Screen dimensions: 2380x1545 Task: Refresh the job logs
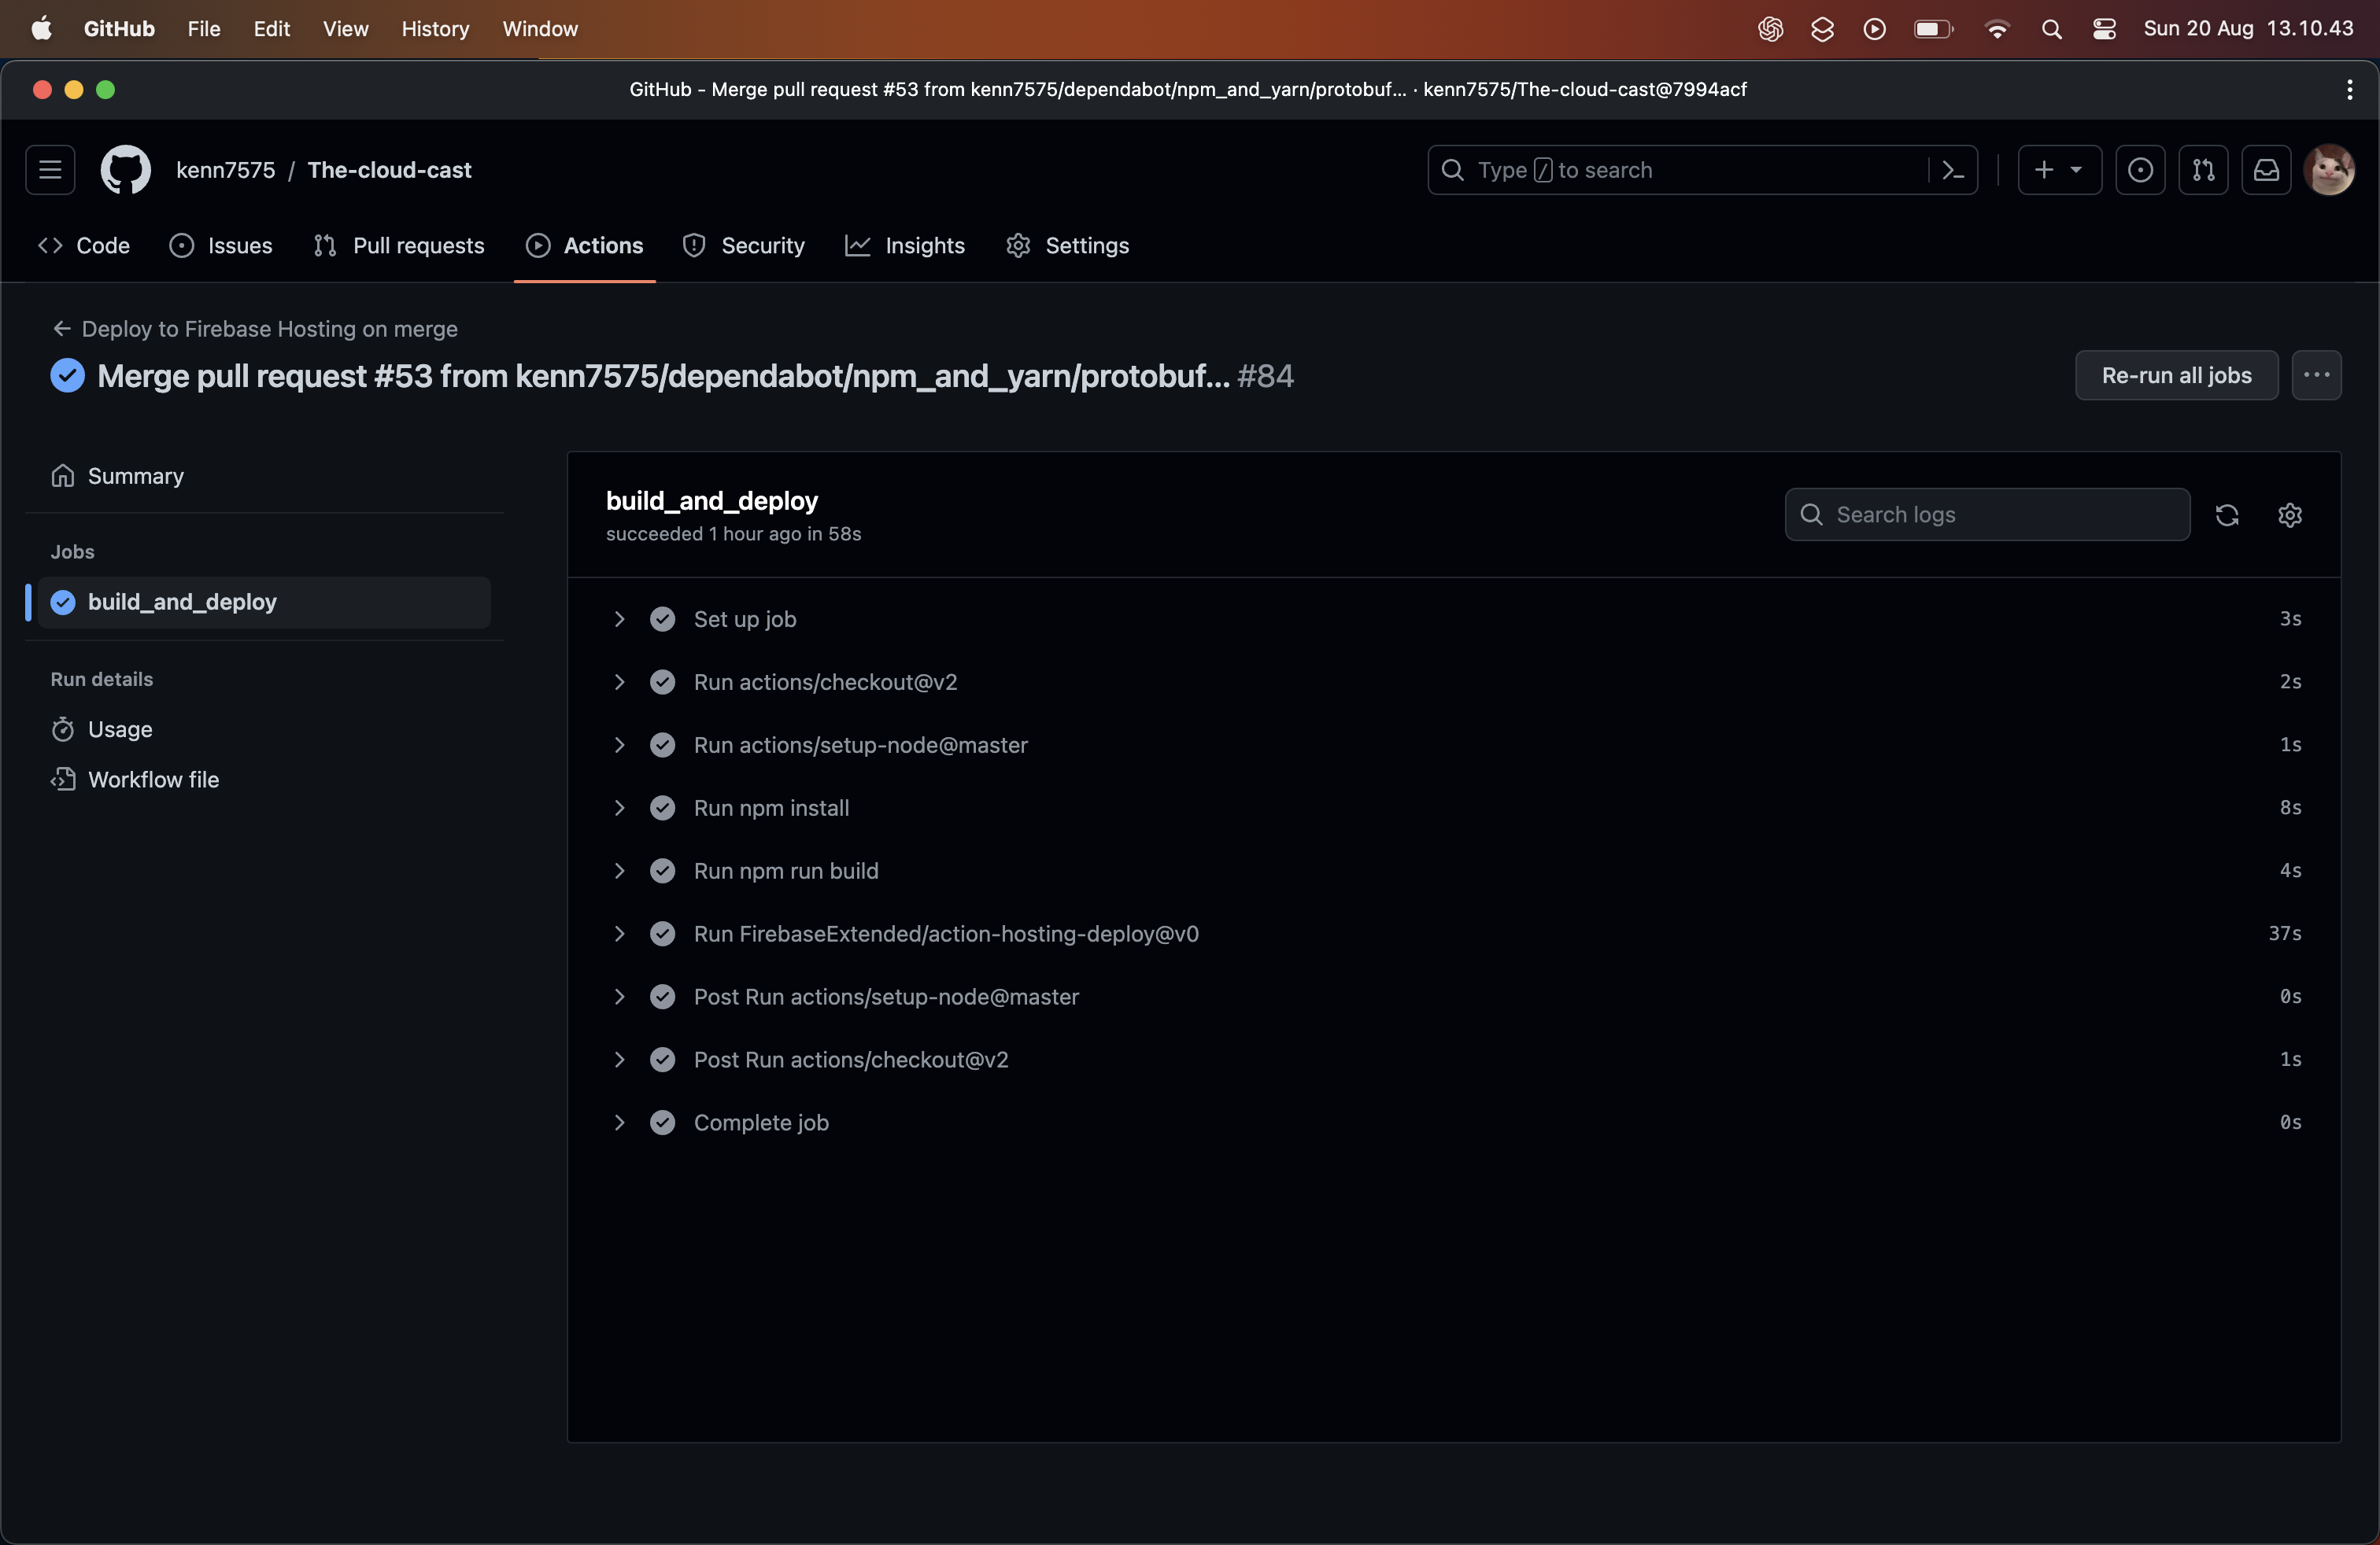2227,514
